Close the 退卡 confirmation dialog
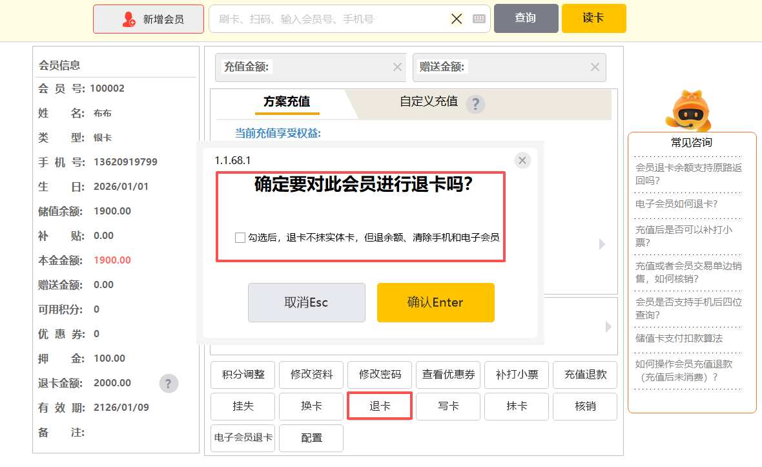762x467 pixels. [522, 160]
